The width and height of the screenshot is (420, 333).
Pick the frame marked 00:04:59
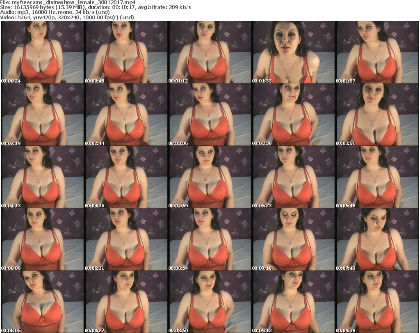210,177
